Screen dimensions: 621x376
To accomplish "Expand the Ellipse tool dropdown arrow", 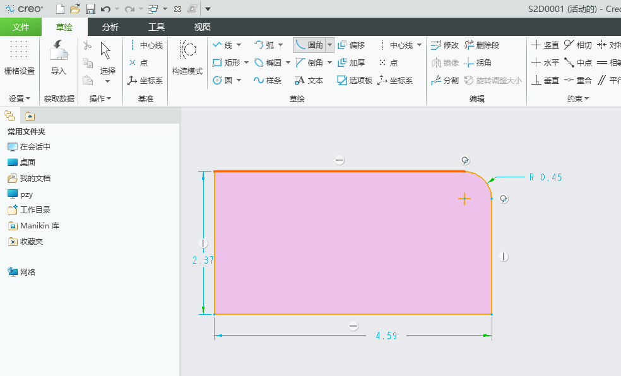I will click(288, 62).
